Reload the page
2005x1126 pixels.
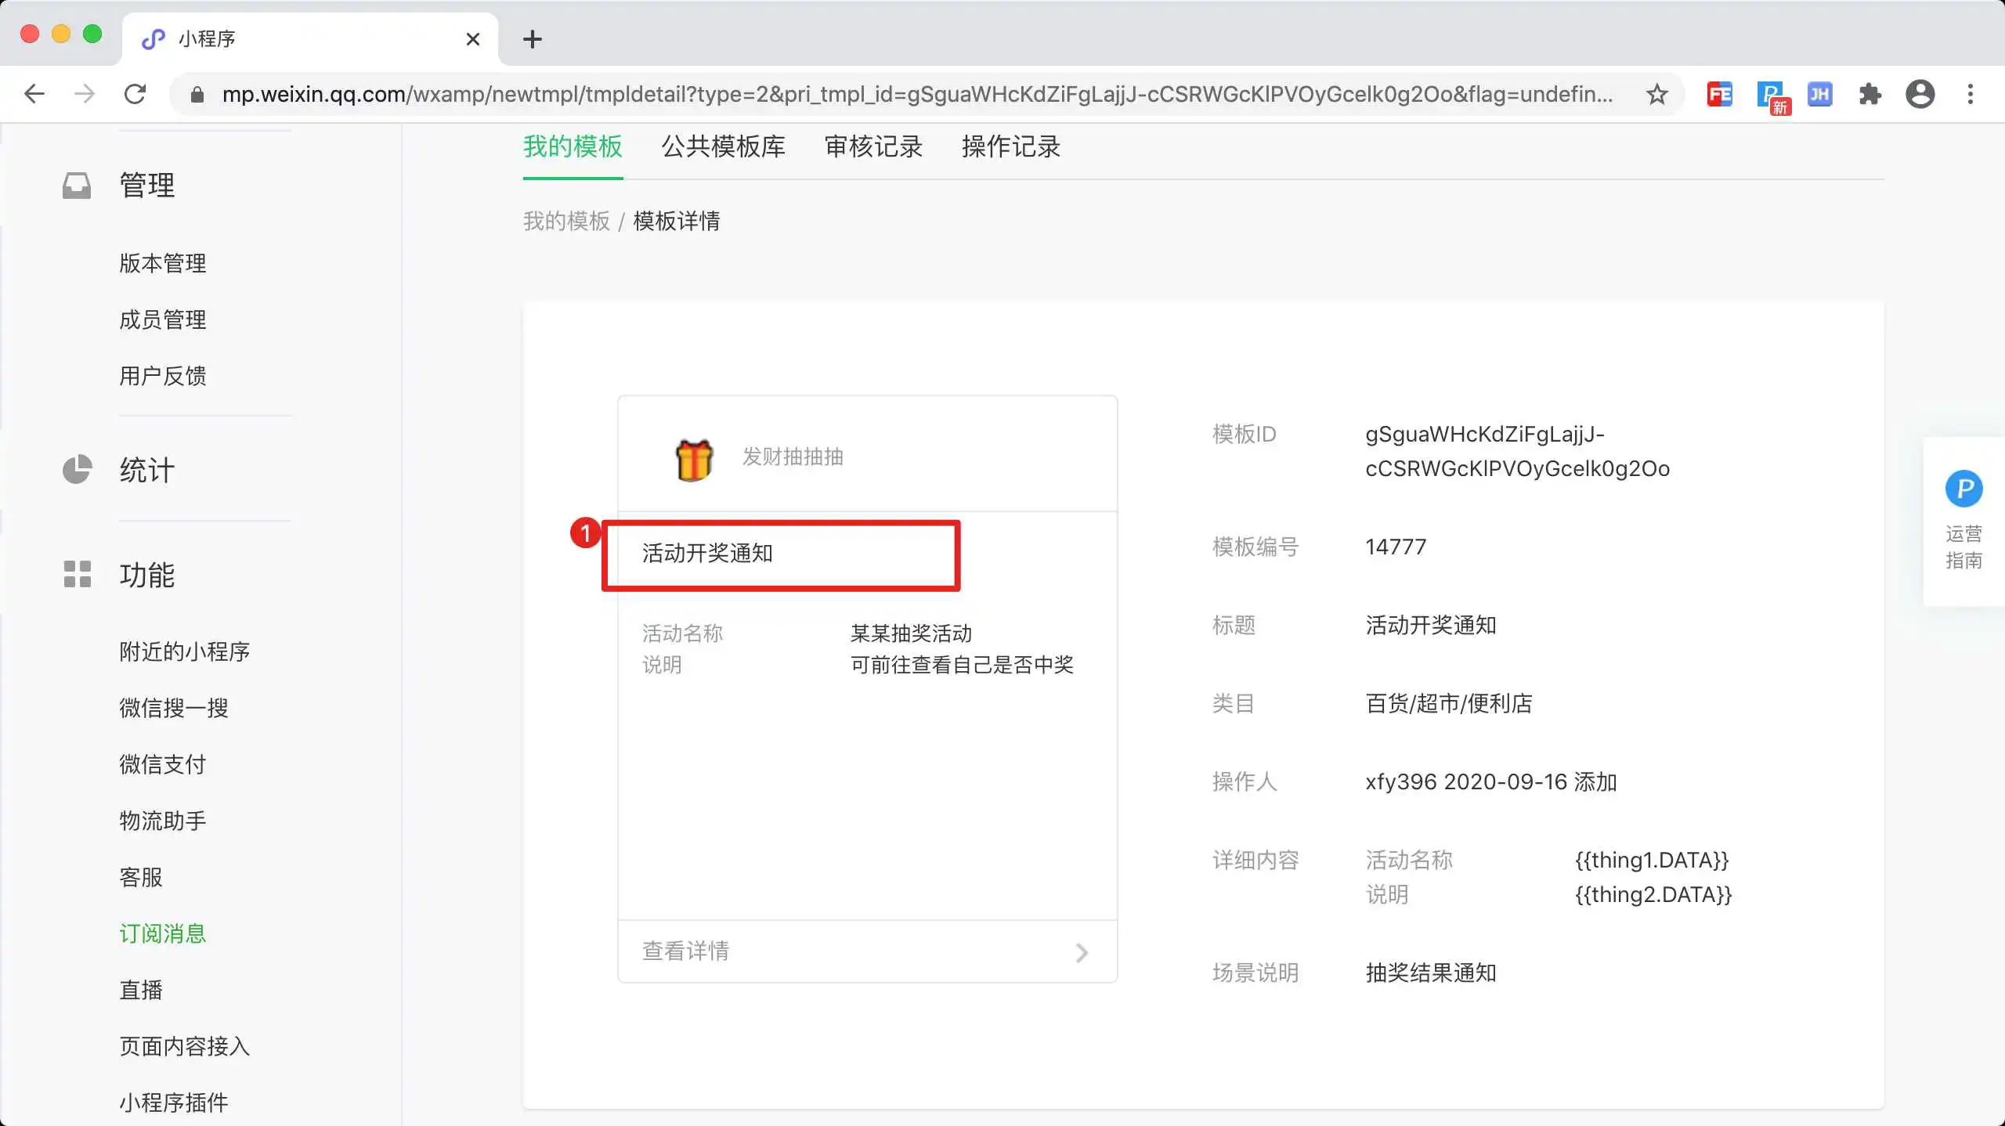(135, 95)
